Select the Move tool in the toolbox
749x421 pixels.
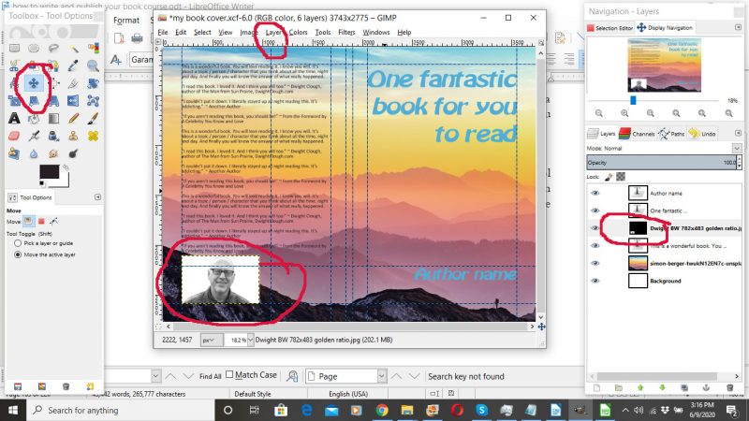[34, 82]
